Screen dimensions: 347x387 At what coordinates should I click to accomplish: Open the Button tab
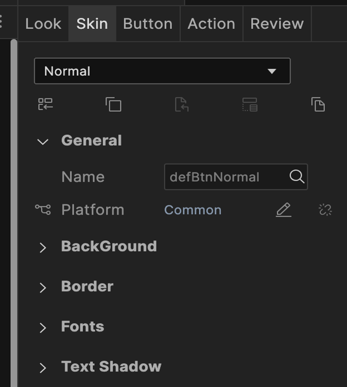148,24
